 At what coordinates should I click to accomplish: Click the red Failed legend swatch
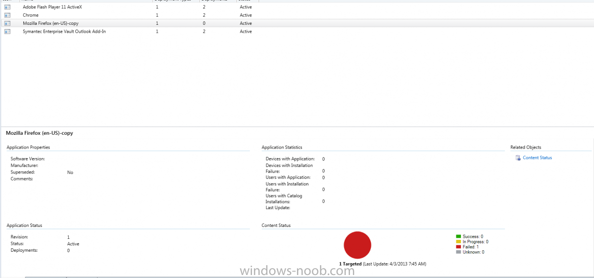coord(458,247)
